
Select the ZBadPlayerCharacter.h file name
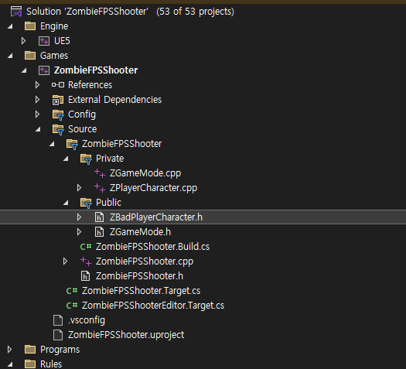[156, 217]
